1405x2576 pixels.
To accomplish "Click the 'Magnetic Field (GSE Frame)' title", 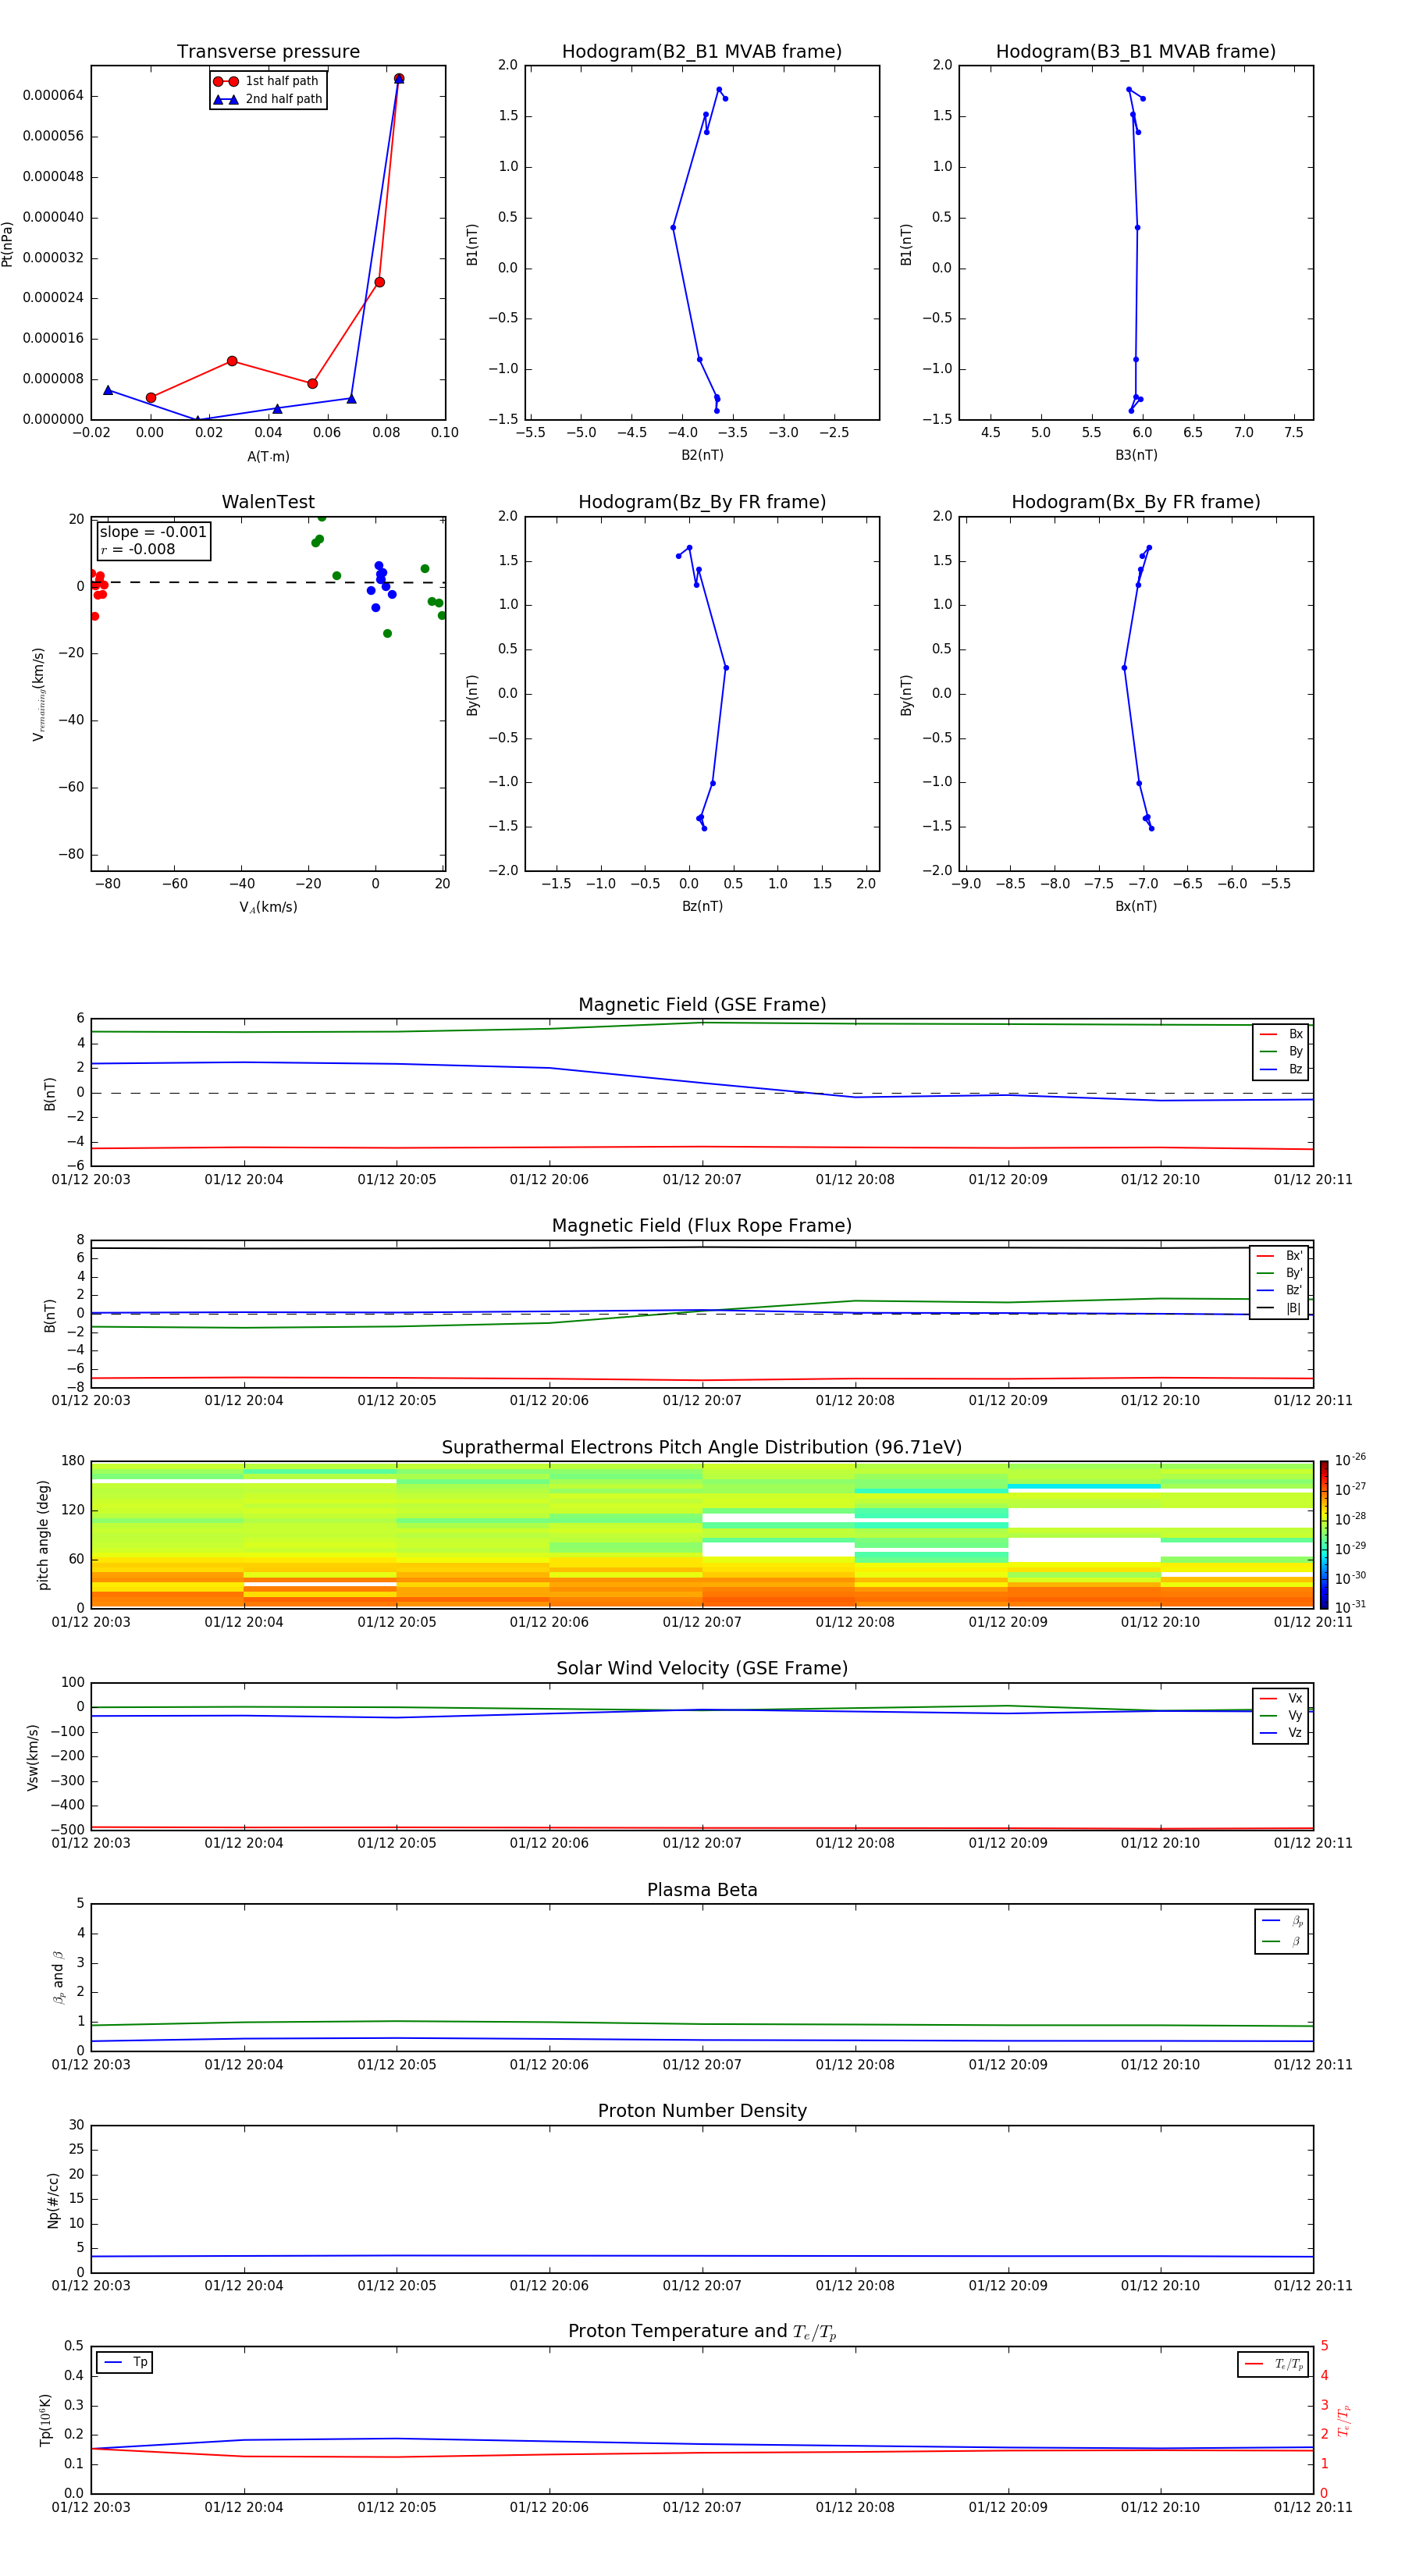I will (x=702, y=1005).
